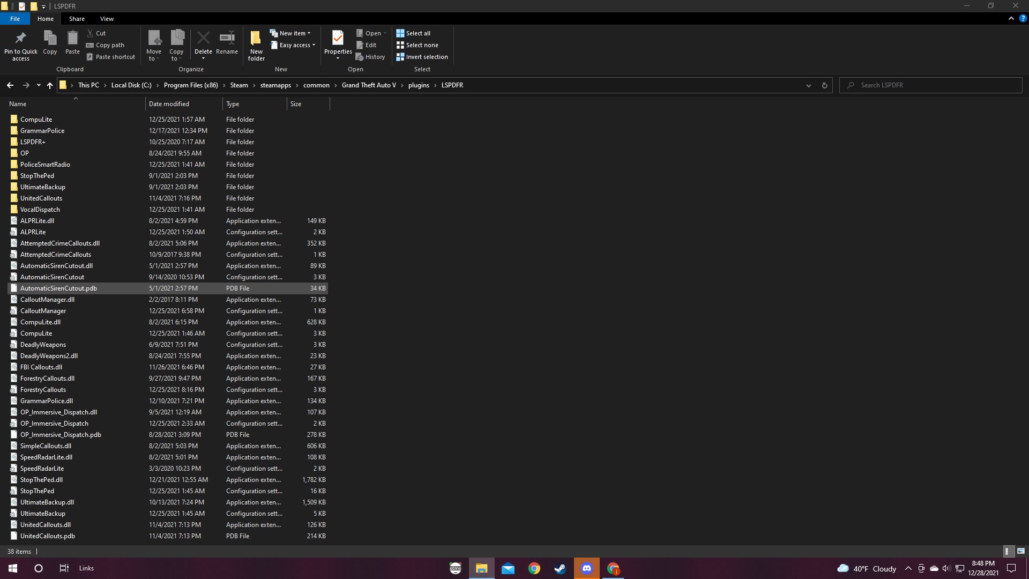Image resolution: width=1029 pixels, height=579 pixels.
Task: Expand the New item dropdown
Action: coord(292,33)
